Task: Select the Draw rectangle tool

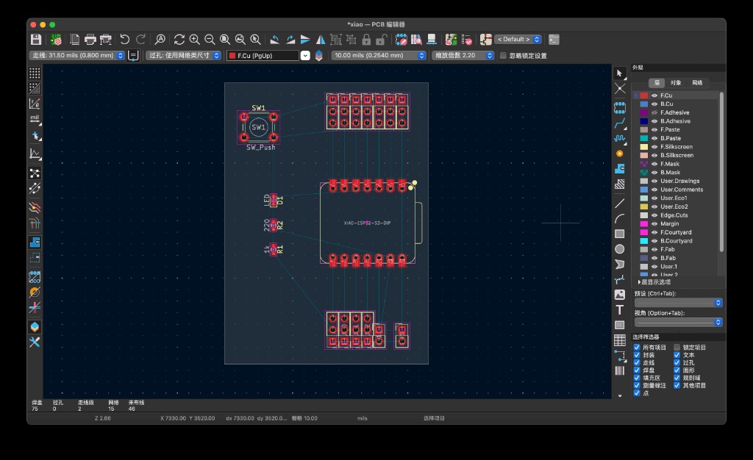Action: click(x=619, y=234)
